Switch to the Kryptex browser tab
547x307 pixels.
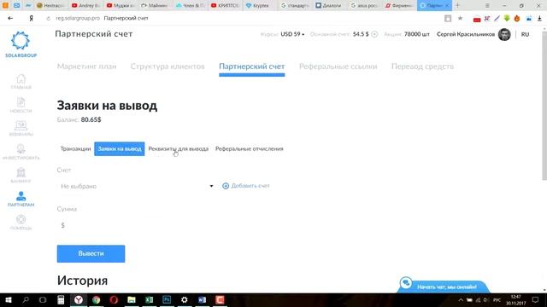click(258, 6)
